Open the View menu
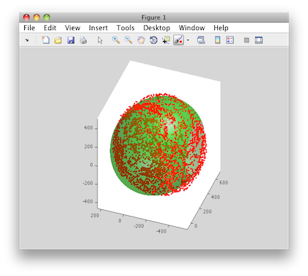The image size is (308, 276). 73,28
